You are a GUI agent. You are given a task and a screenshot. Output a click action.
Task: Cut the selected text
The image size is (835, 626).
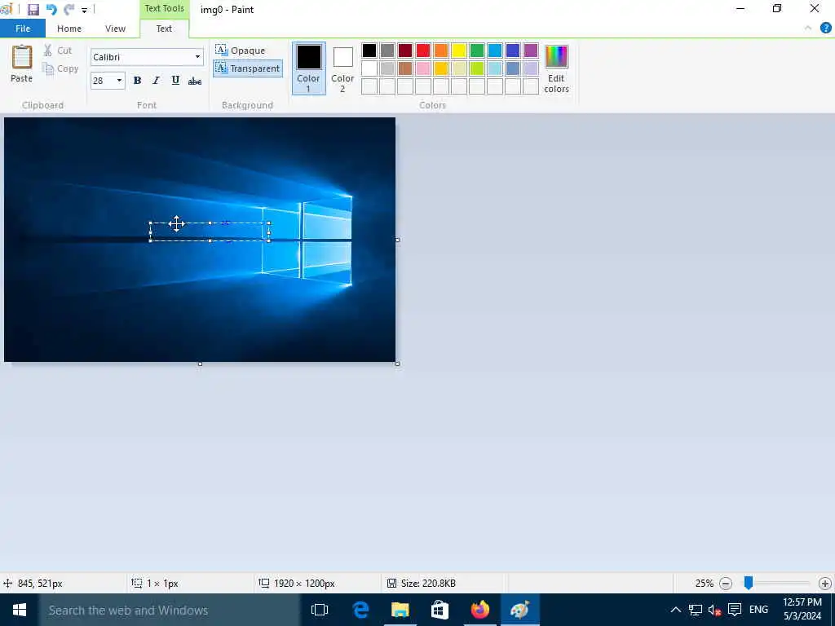point(58,51)
